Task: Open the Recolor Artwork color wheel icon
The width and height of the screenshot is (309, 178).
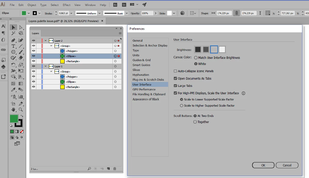Action: pos(182,13)
